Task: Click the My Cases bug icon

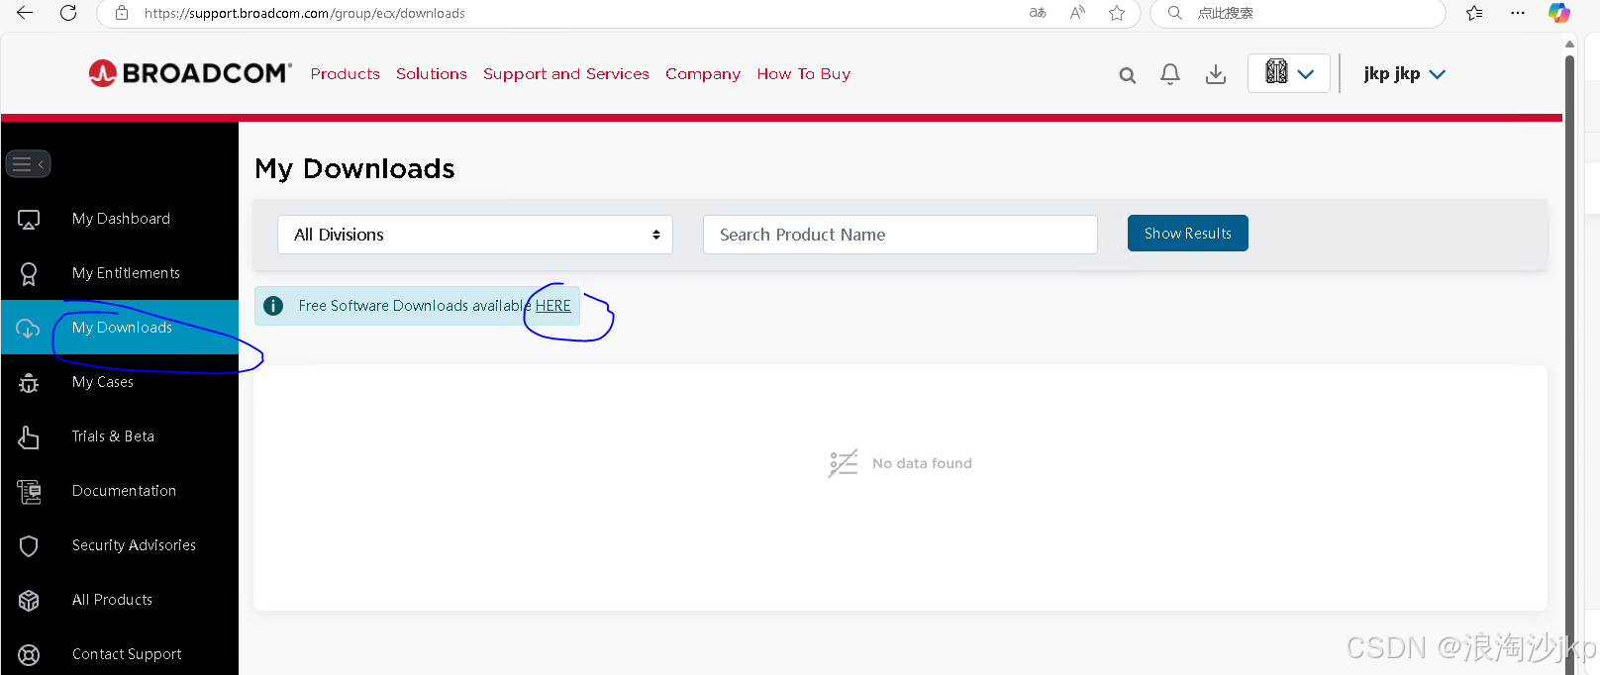Action: [x=29, y=383]
